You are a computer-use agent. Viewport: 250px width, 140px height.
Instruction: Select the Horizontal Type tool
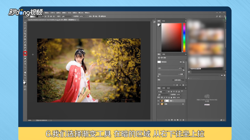click(25, 64)
